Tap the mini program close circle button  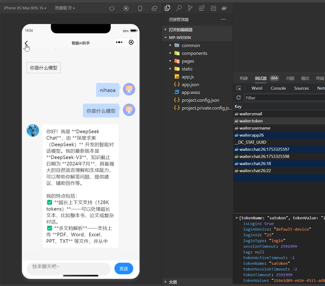point(131,42)
